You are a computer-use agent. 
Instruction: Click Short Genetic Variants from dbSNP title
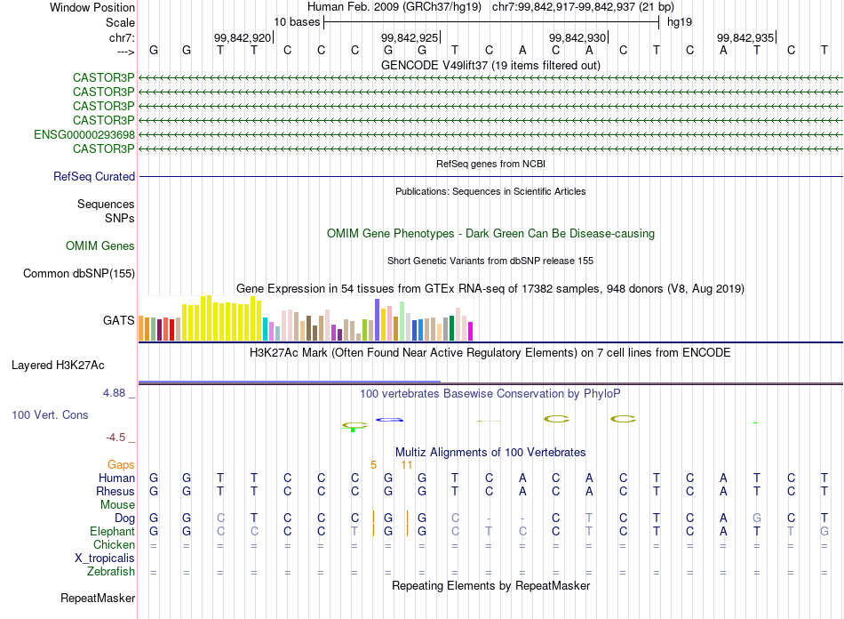pyautogui.click(x=490, y=261)
